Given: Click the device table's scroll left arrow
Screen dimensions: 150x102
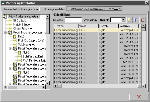Looking at the screenshot, I should point(55,86).
